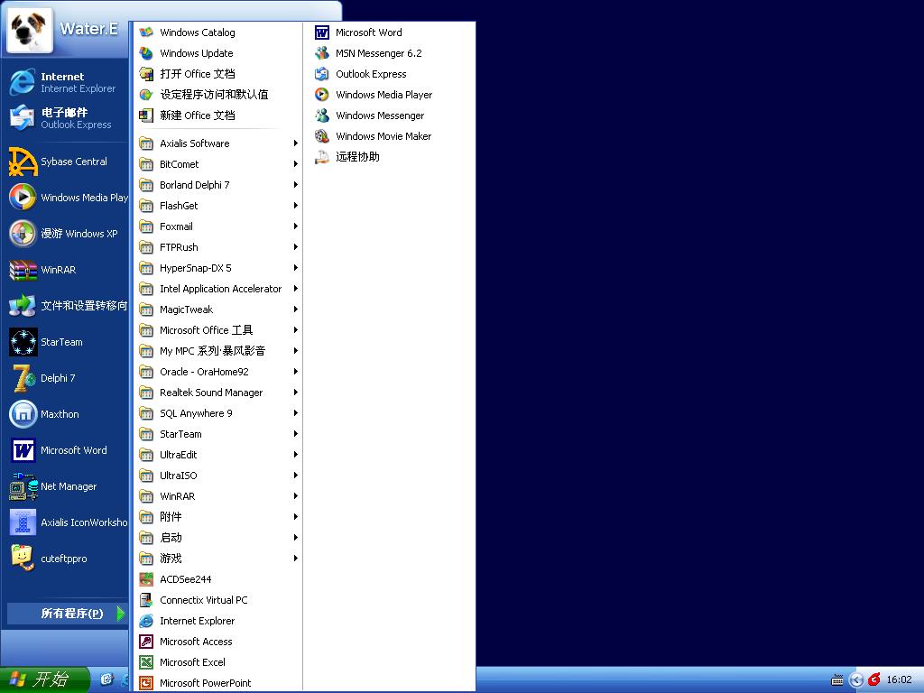Expand the WinRAR folder submenu arrow
Image resolution: width=924 pixels, height=693 pixels.
coord(295,496)
